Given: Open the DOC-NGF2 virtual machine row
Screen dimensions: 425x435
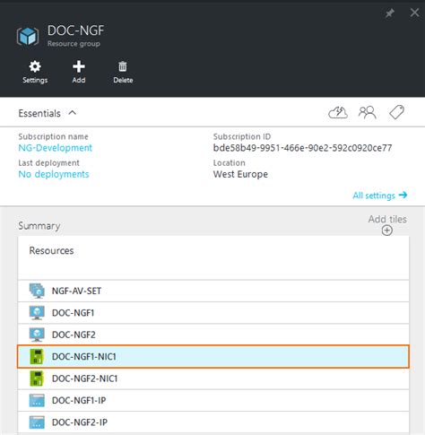Looking at the screenshot, I should [213, 335].
